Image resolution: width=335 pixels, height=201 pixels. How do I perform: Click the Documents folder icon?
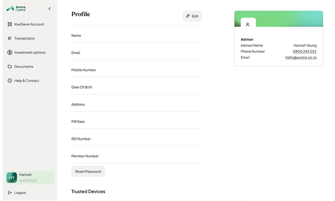click(x=10, y=67)
